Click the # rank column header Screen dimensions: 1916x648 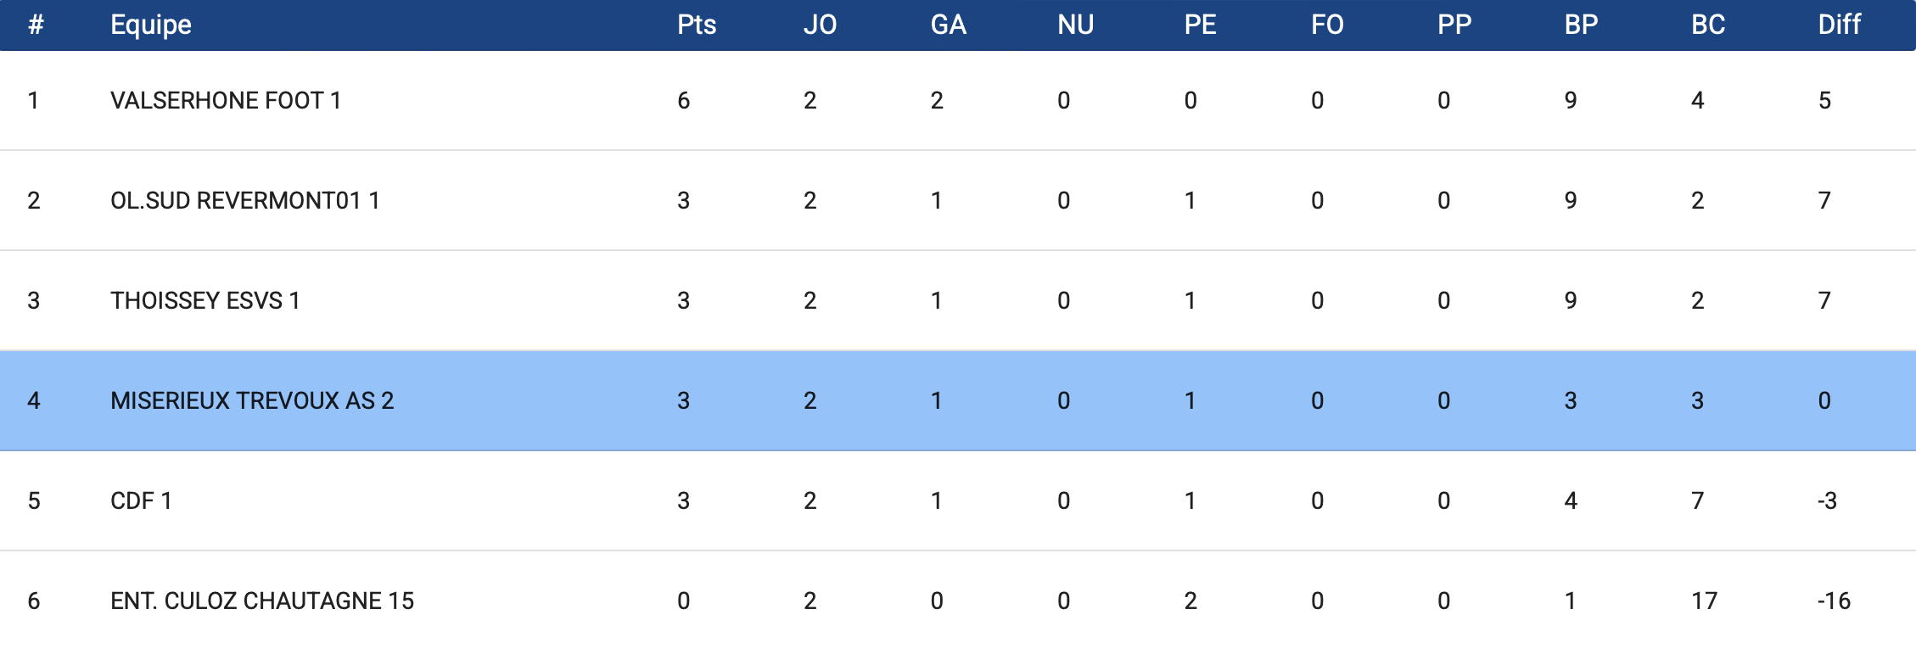coord(35,25)
